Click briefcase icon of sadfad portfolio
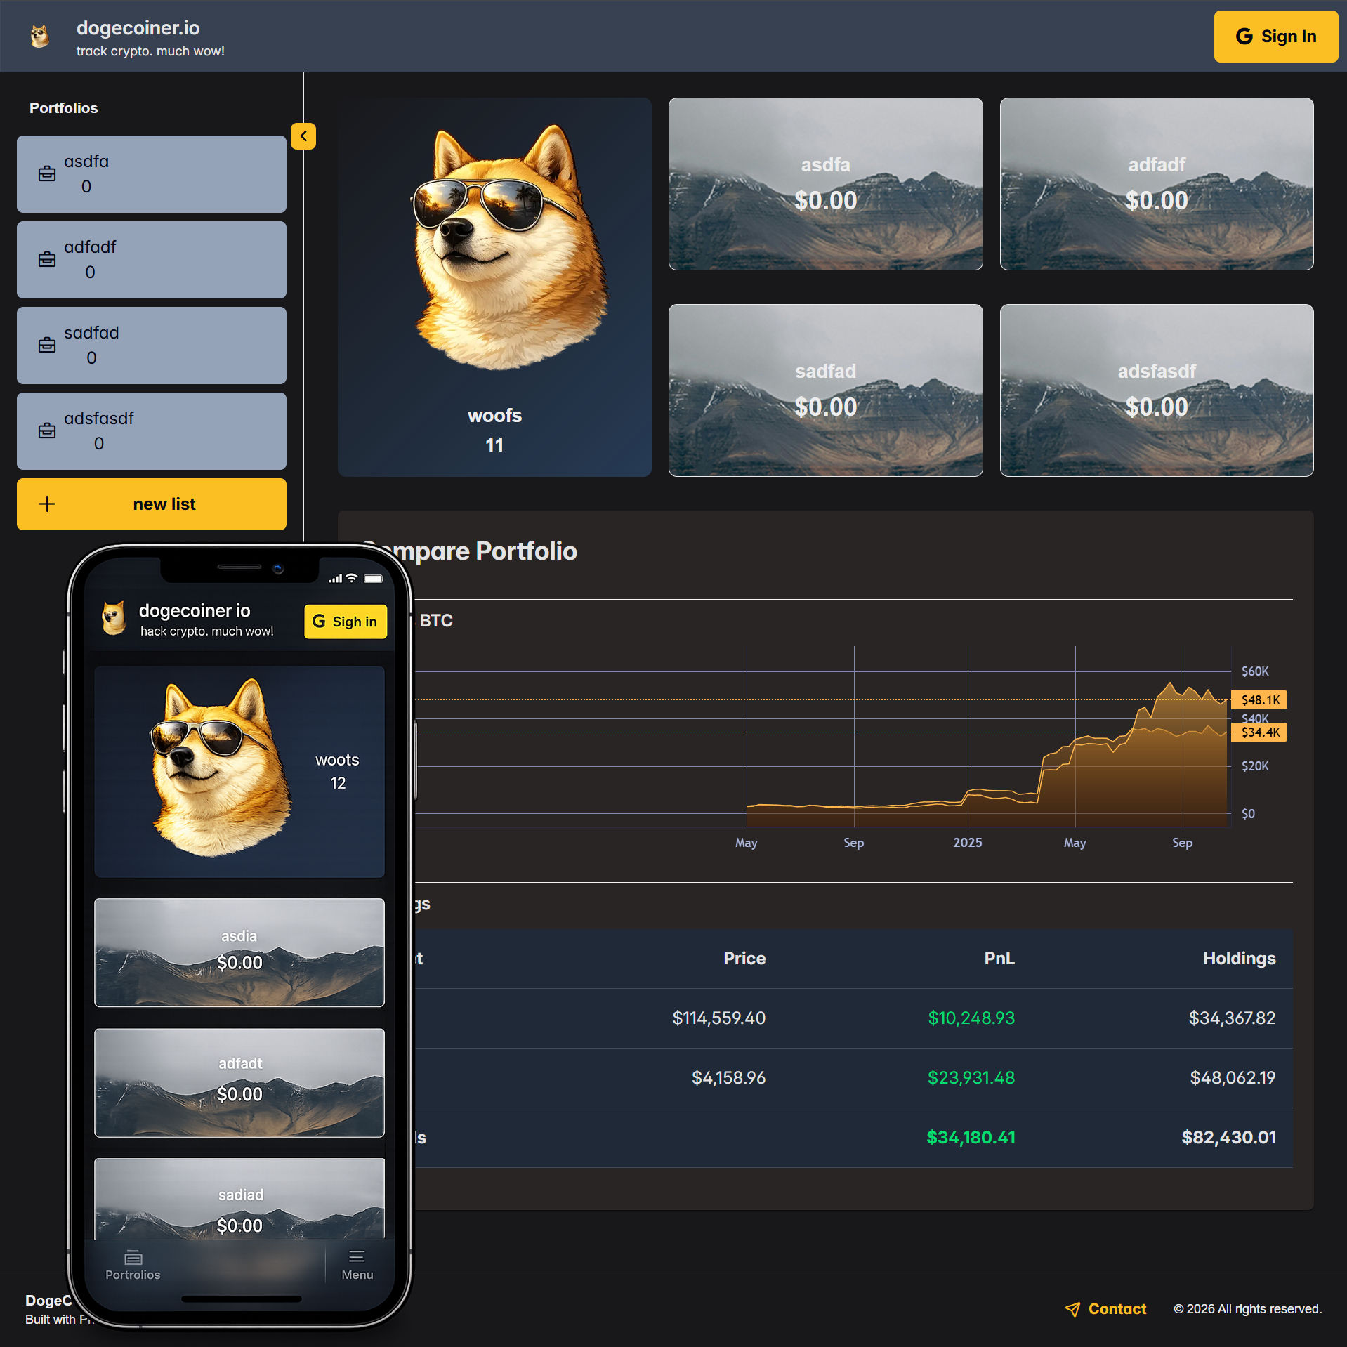 click(x=47, y=345)
